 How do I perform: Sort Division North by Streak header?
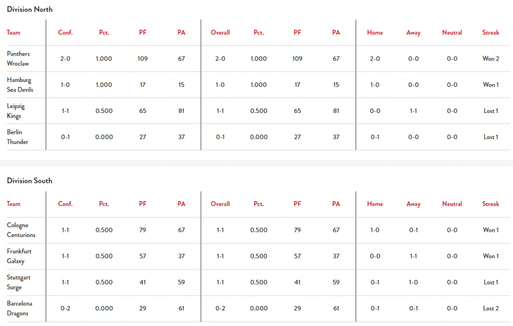(x=490, y=32)
